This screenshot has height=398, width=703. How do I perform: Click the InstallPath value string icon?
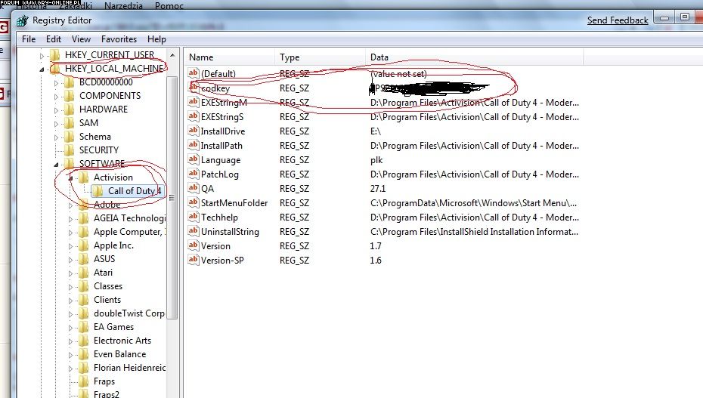[194, 145]
